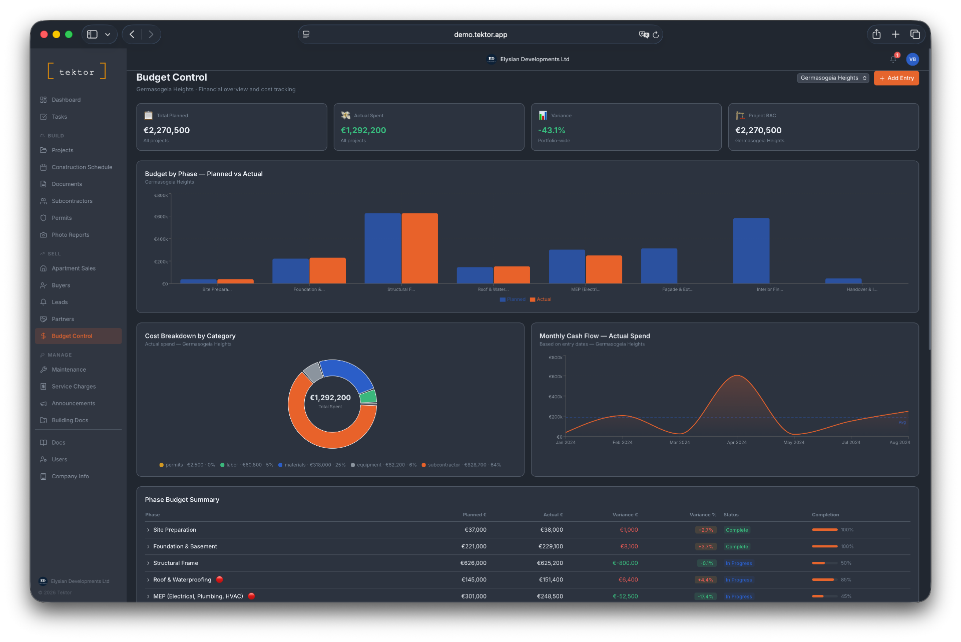Open the Leads menu item

pos(61,302)
